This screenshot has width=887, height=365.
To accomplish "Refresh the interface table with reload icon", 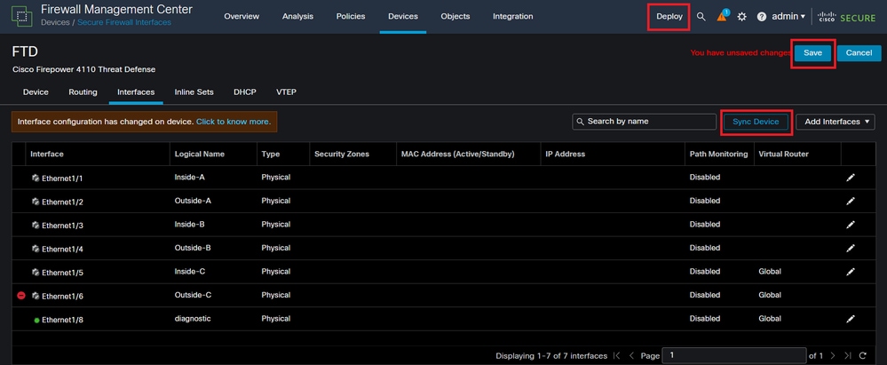I will [863, 356].
